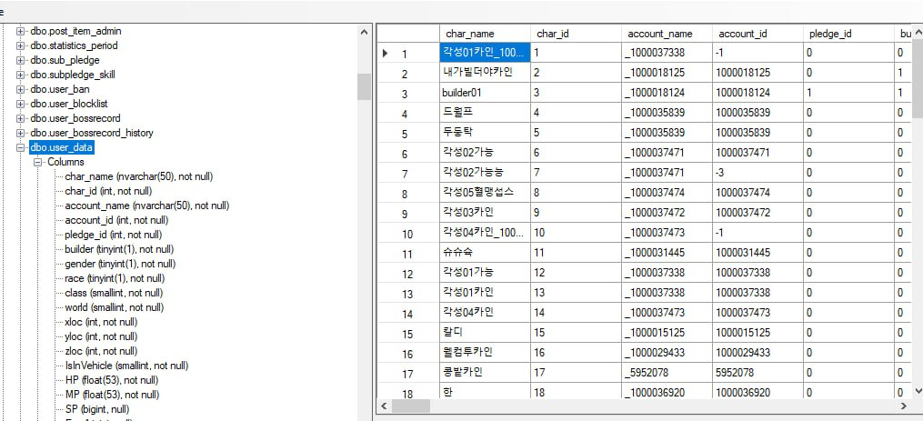Sort grid by account_name column header
This screenshot has width=923, height=421.
[667, 34]
